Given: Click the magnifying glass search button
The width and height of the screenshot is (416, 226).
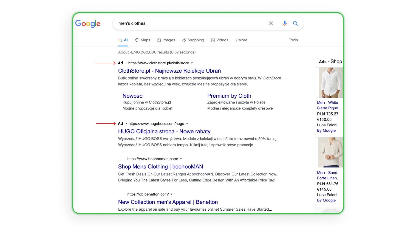Looking at the screenshot, I should [x=295, y=23].
